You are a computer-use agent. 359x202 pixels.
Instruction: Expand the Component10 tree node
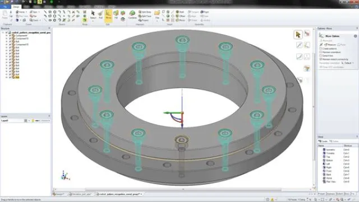point(7,39)
